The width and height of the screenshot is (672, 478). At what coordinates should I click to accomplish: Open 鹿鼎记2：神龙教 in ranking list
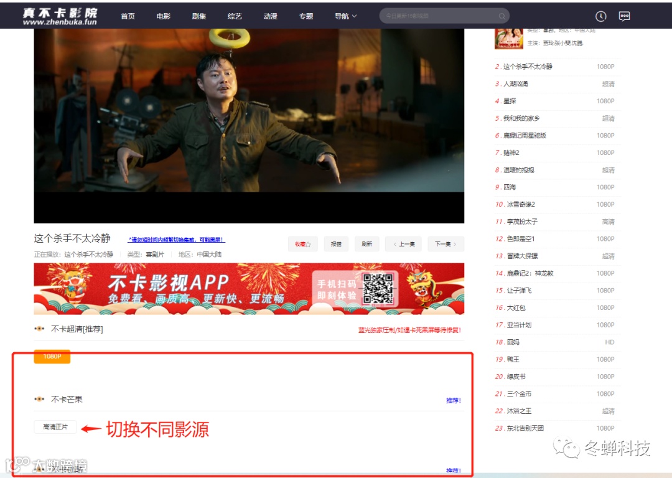pos(530,273)
